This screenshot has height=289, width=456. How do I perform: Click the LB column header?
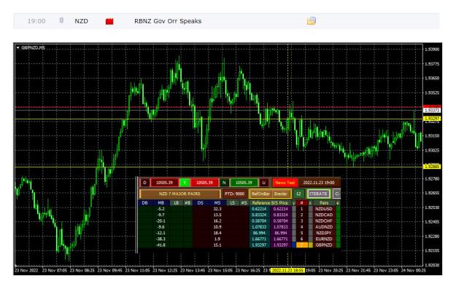click(177, 203)
